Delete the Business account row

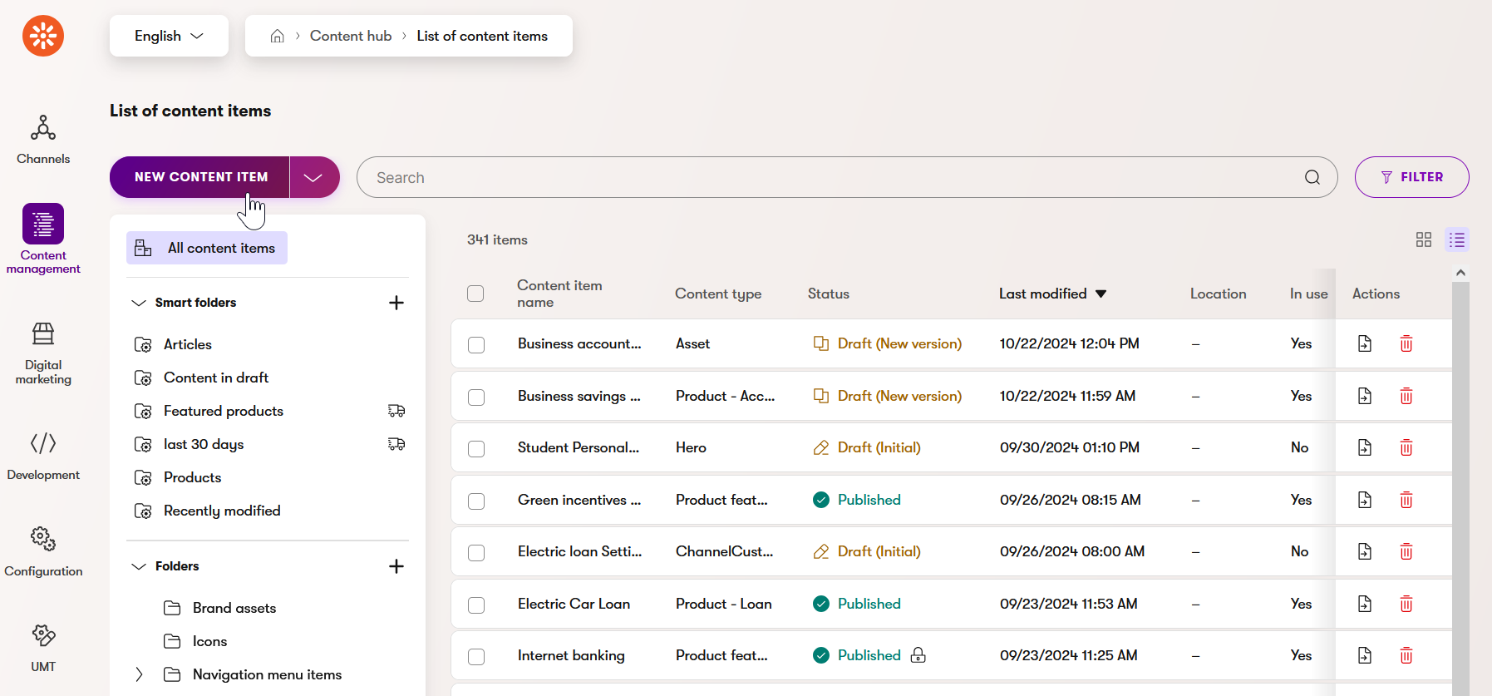click(1406, 343)
